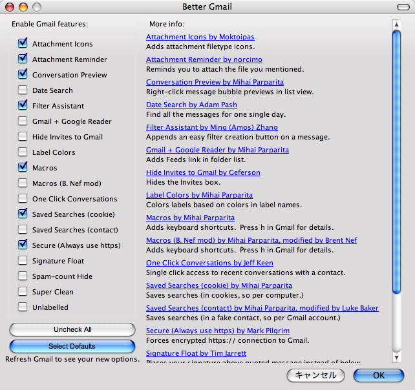Click 'Forces encrypted https:// connection to Gmail.'
This screenshot has width=415, height=390.
pyautogui.click(x=228, y=340)
